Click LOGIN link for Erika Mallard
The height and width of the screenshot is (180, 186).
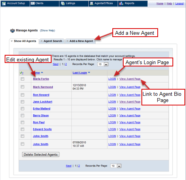pos(112,109)
